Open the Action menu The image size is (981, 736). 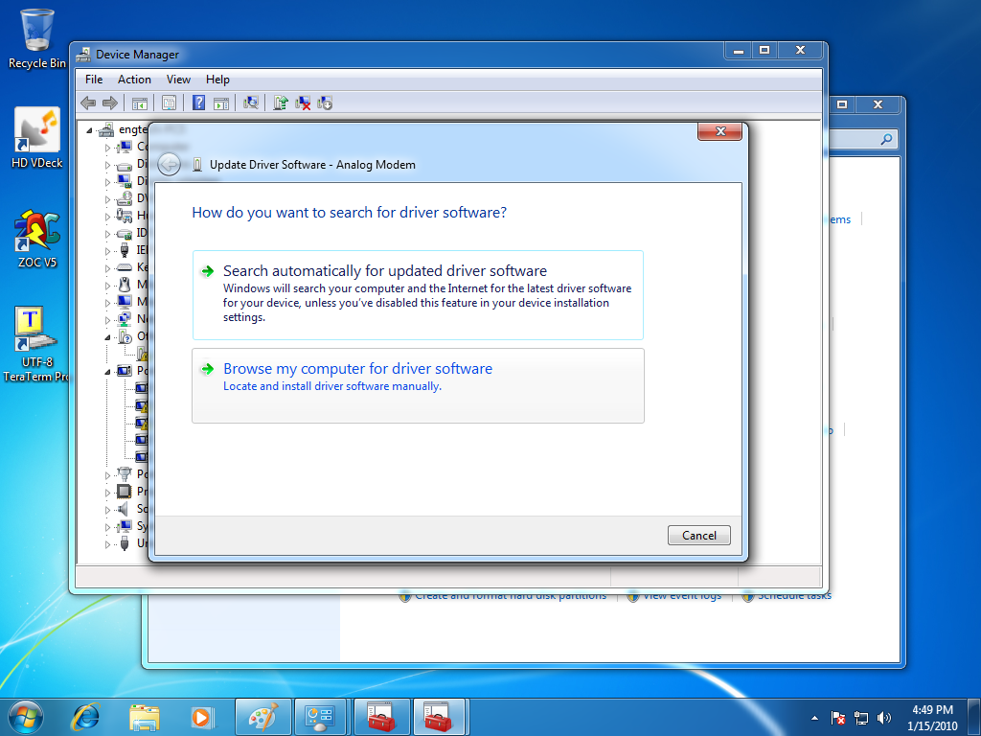[x=134, y=80]
